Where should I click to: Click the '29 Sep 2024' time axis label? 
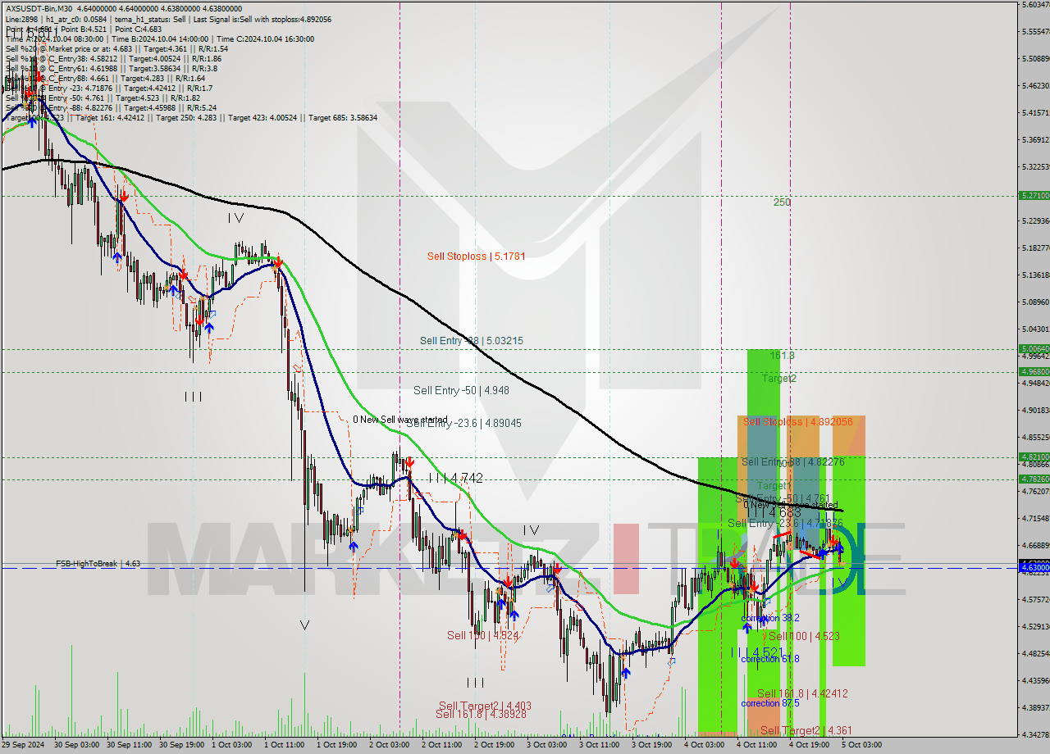pyautogui.click(x=25, y=744)
